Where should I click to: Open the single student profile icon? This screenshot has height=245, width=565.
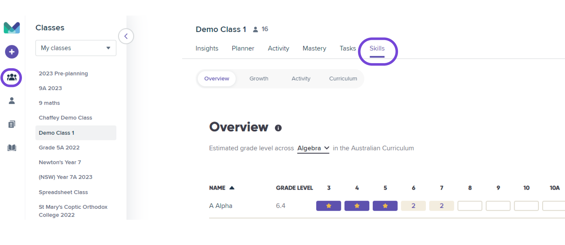12,100
